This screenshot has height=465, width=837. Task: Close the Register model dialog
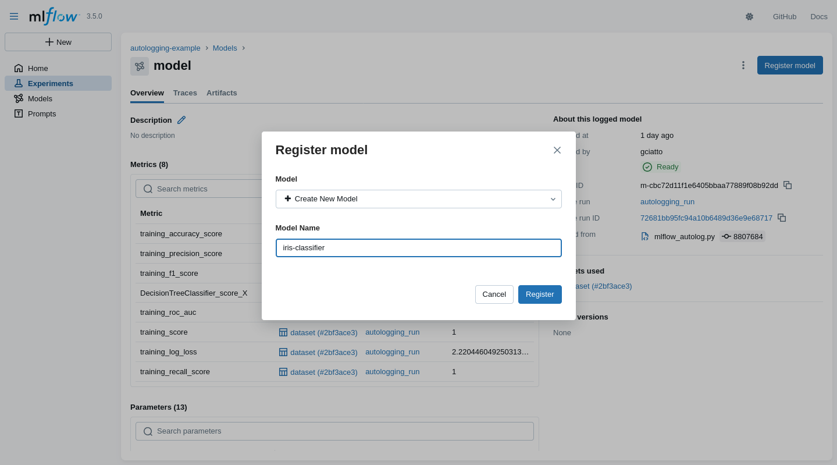(557, 150)
